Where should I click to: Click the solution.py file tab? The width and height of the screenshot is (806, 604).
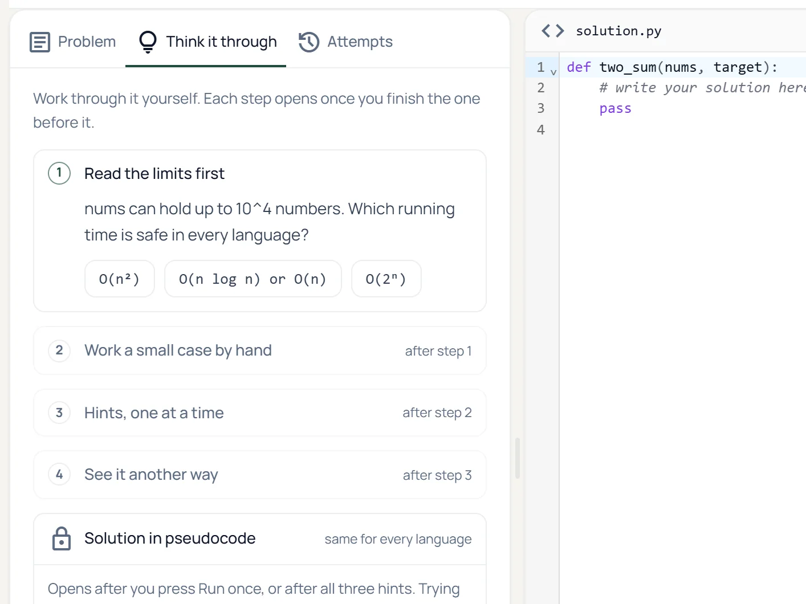pyautogui.click(x=618, y=31)
